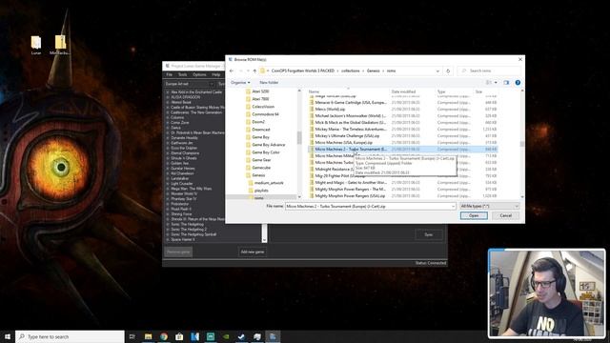Select the Genesis folder in the tree
The height and width of the screenshot is (343, 610).
(258, 175)
